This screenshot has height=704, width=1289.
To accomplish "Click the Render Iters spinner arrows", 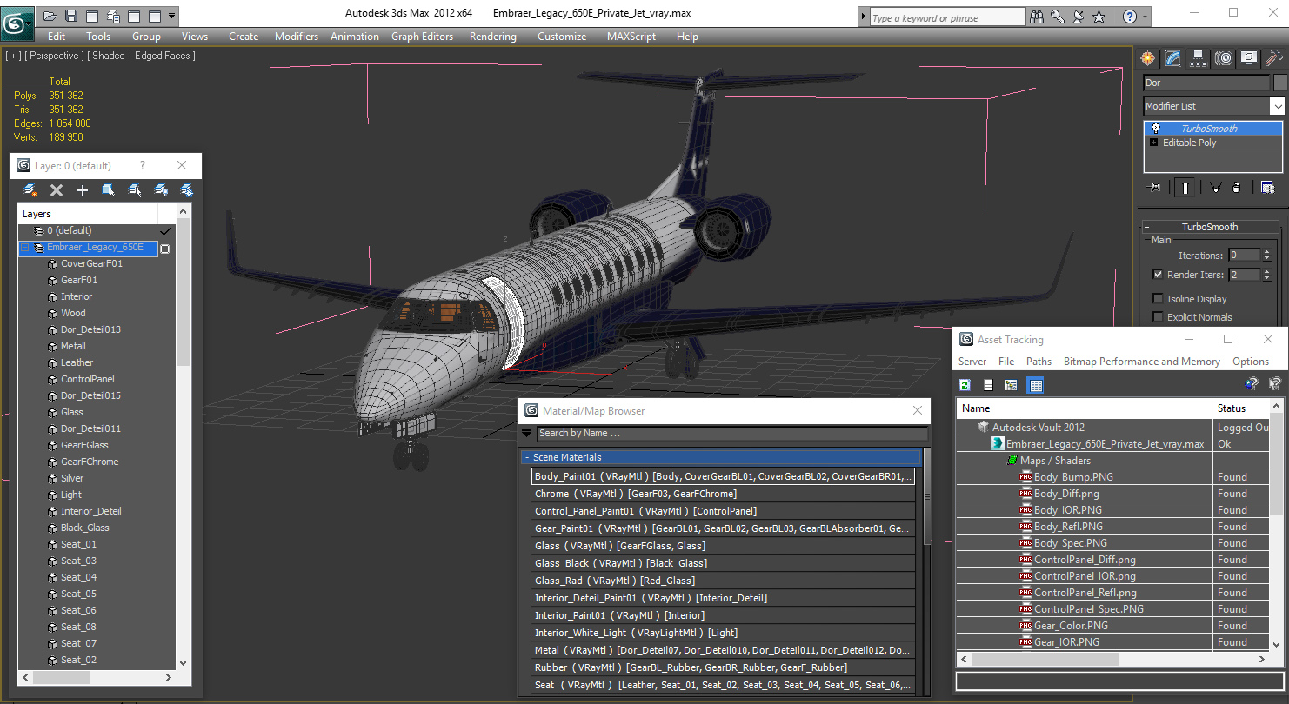I will [1265, 275].
